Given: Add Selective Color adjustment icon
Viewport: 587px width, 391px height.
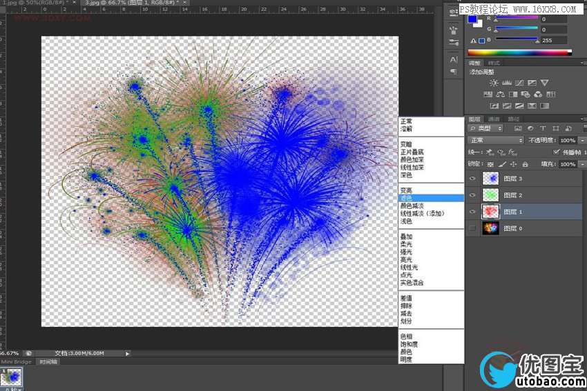Looking at the screenshot, I should point(532,106).
